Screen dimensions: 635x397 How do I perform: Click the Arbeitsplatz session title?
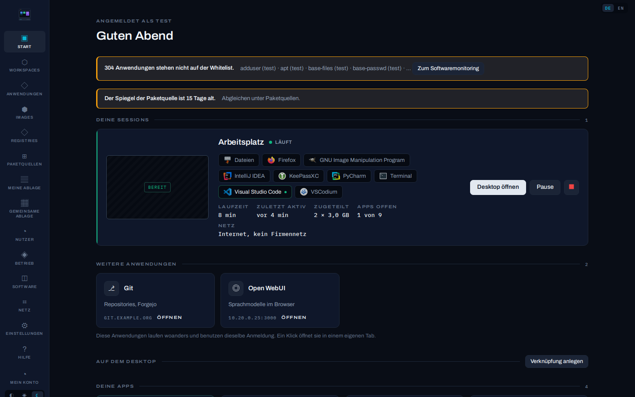tap(241, 142)
